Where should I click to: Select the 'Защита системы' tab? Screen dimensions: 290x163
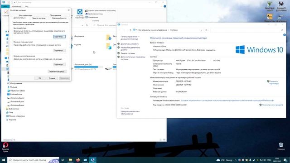click(39, 18)
